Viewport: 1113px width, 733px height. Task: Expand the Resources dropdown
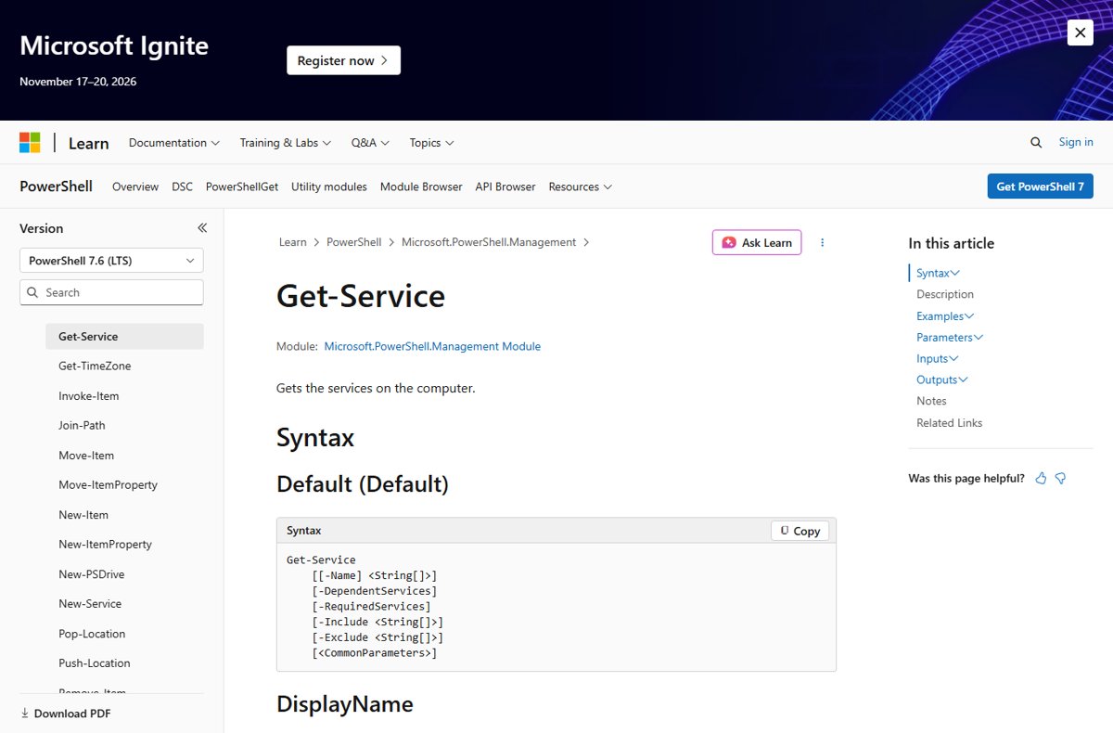(x=581, y=186)
